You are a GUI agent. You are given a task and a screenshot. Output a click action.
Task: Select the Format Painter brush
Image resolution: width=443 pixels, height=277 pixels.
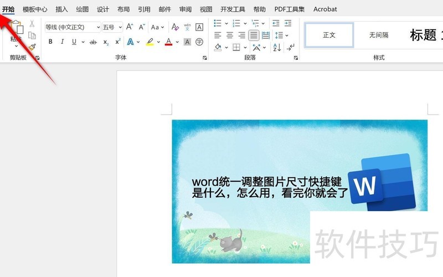point(32,47)
